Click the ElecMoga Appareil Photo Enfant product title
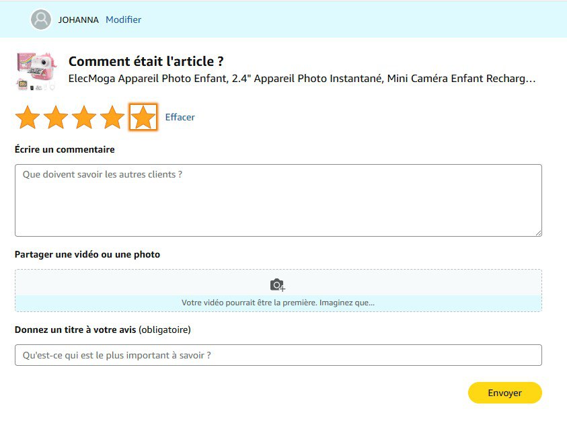The image size is (567, 423). (x=302, y=79)
